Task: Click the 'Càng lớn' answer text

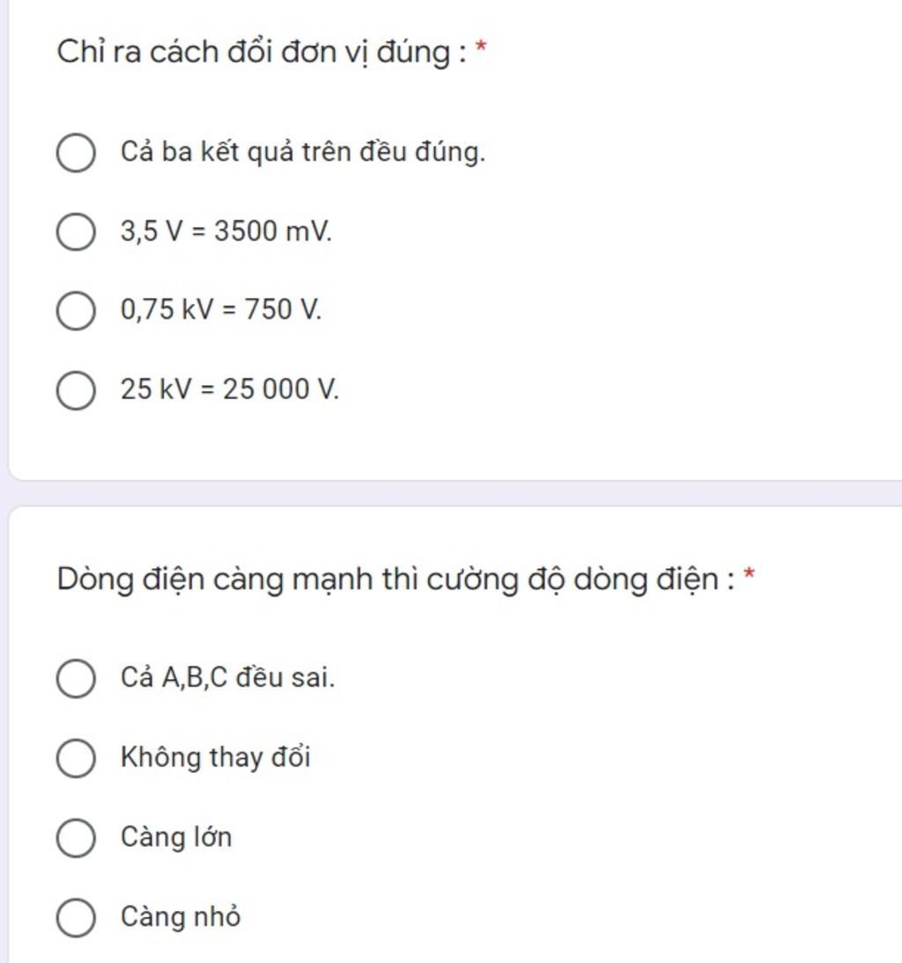Action: click(176, 837)
